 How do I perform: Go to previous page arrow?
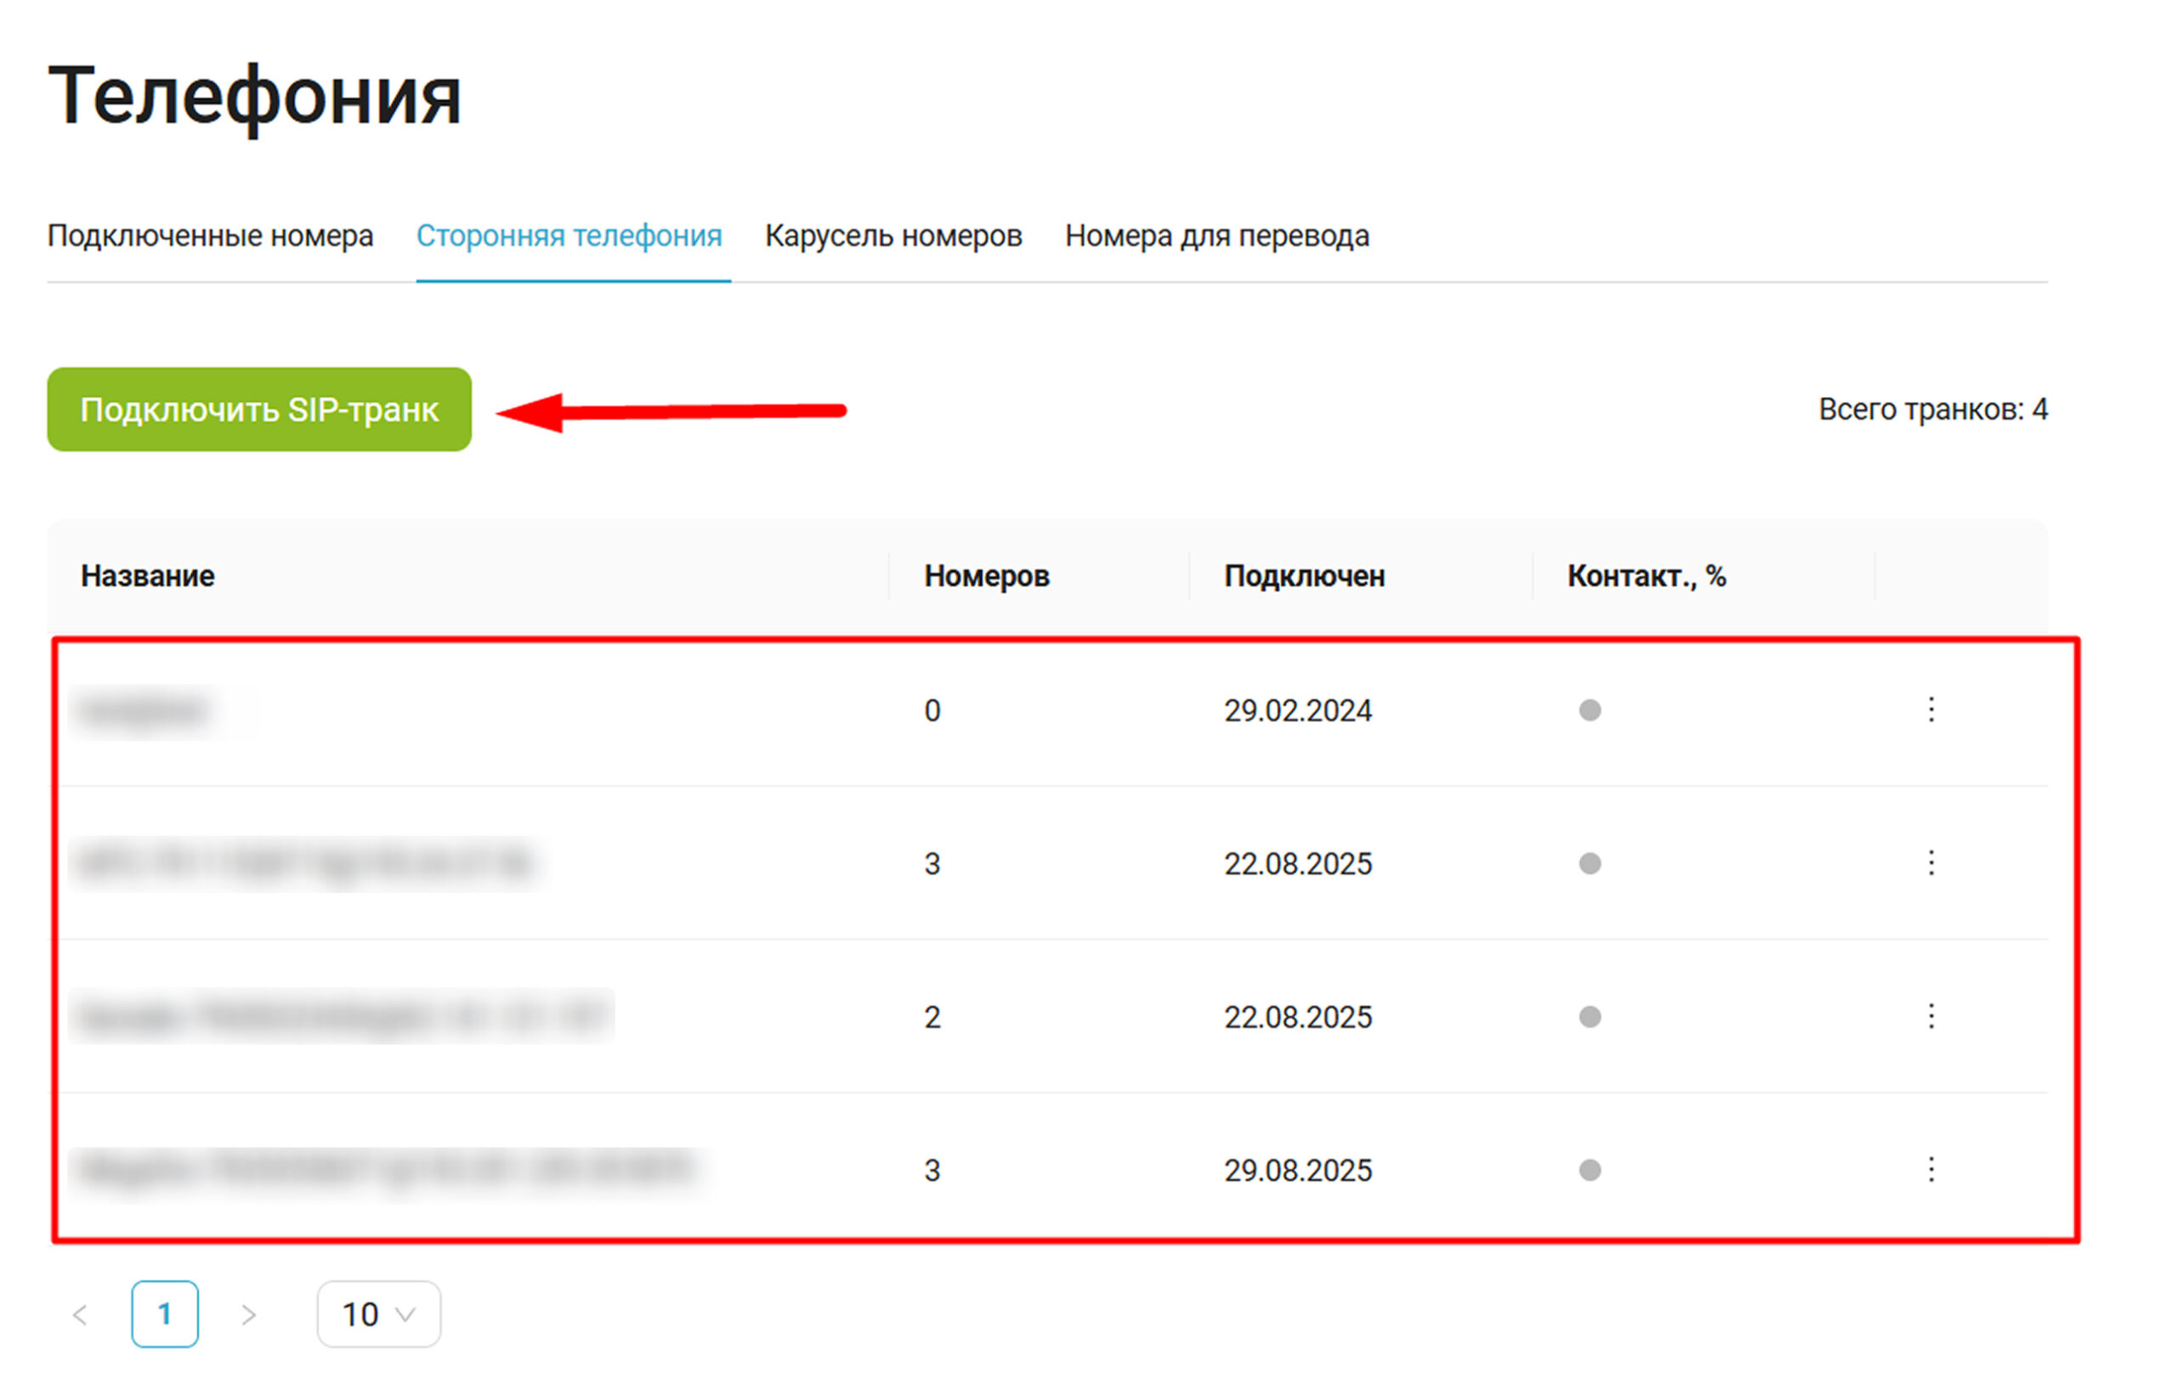click(x=80, y=1314)
